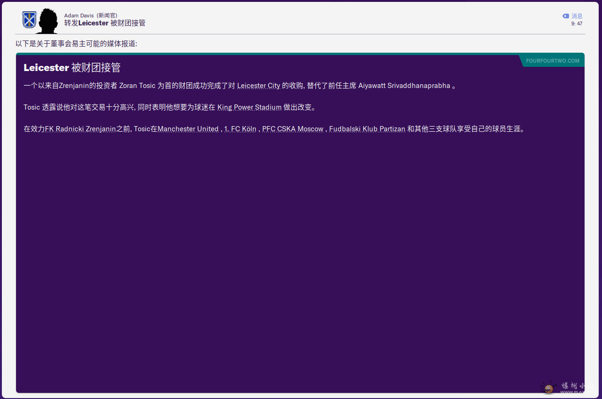This screenshot has height=399, width=602.
Task: Open the King Power Stadium link
Action: 249,107
